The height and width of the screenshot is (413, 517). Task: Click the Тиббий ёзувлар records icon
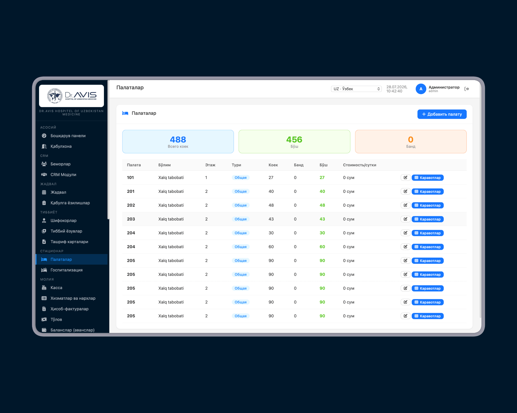pyautogui.click(x=44, y=231)
